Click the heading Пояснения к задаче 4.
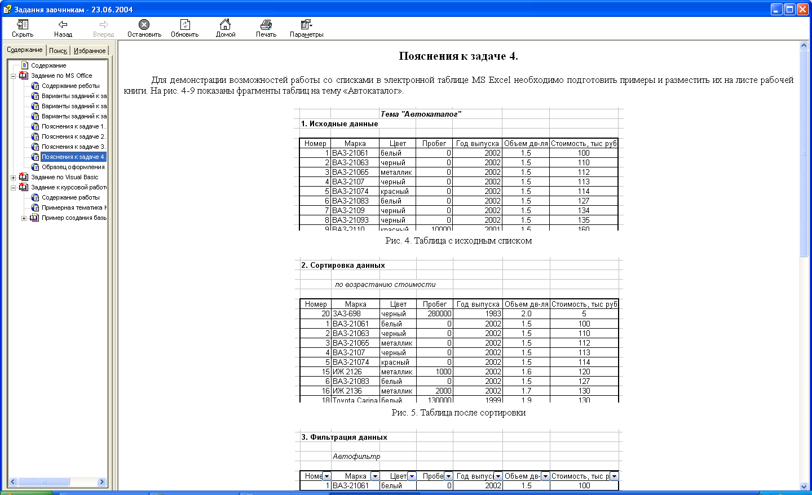This screenshot has height=495, width=812. point(458,56)
